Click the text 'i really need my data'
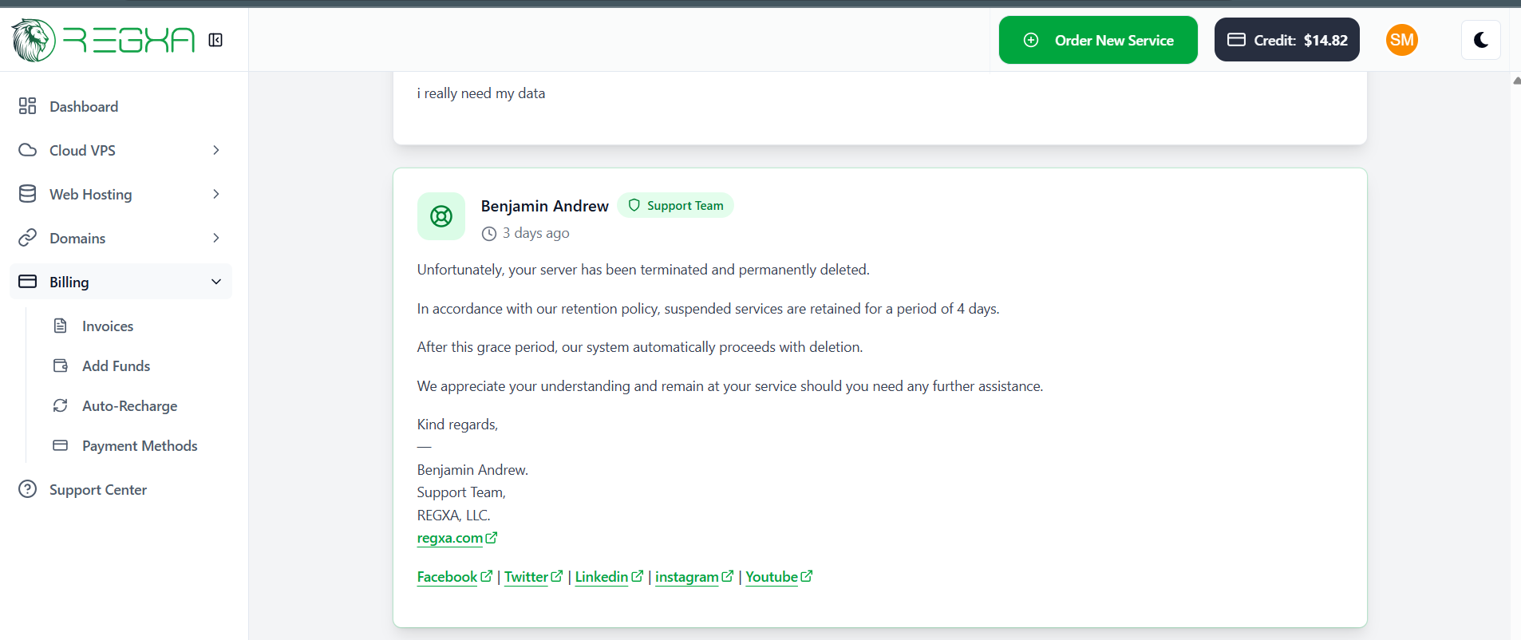This screenshot has height=640, width=1521. click(481, 93)
